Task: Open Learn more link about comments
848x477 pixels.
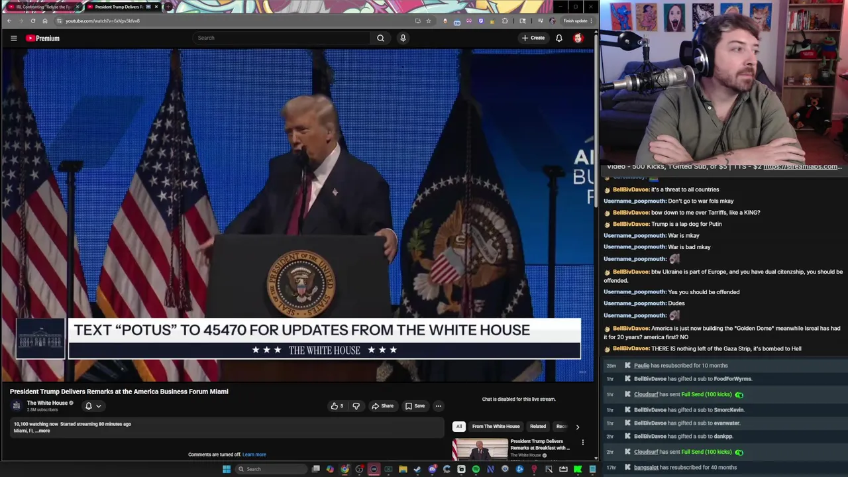Action: coord(254,454)
